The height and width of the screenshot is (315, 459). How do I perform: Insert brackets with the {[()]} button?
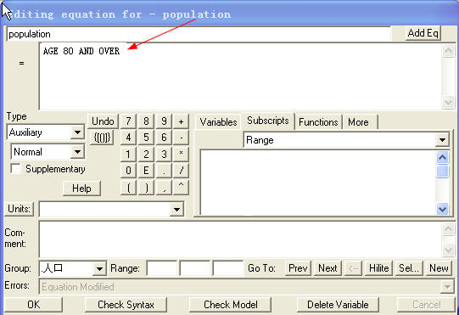pyautogui.click(x=102, y=138)
